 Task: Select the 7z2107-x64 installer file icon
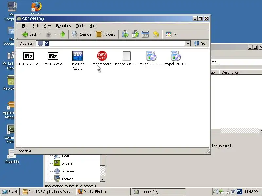(x=28, y=56)
